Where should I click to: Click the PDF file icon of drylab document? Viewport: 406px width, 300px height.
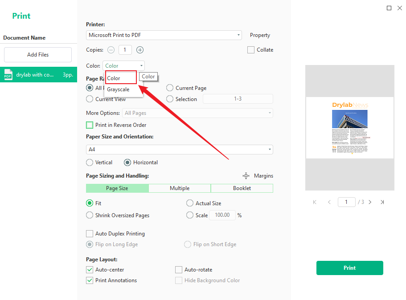point(8,74)
